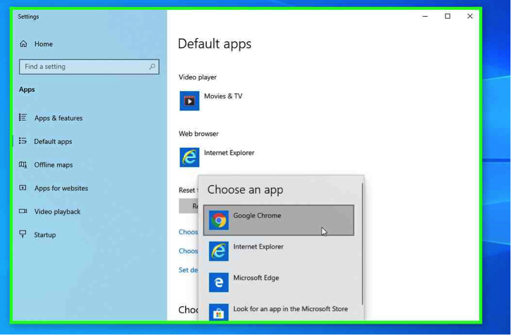Pick Microsoft Edge from the app list
Screen dimensions: 511x335
pos(256,278)
